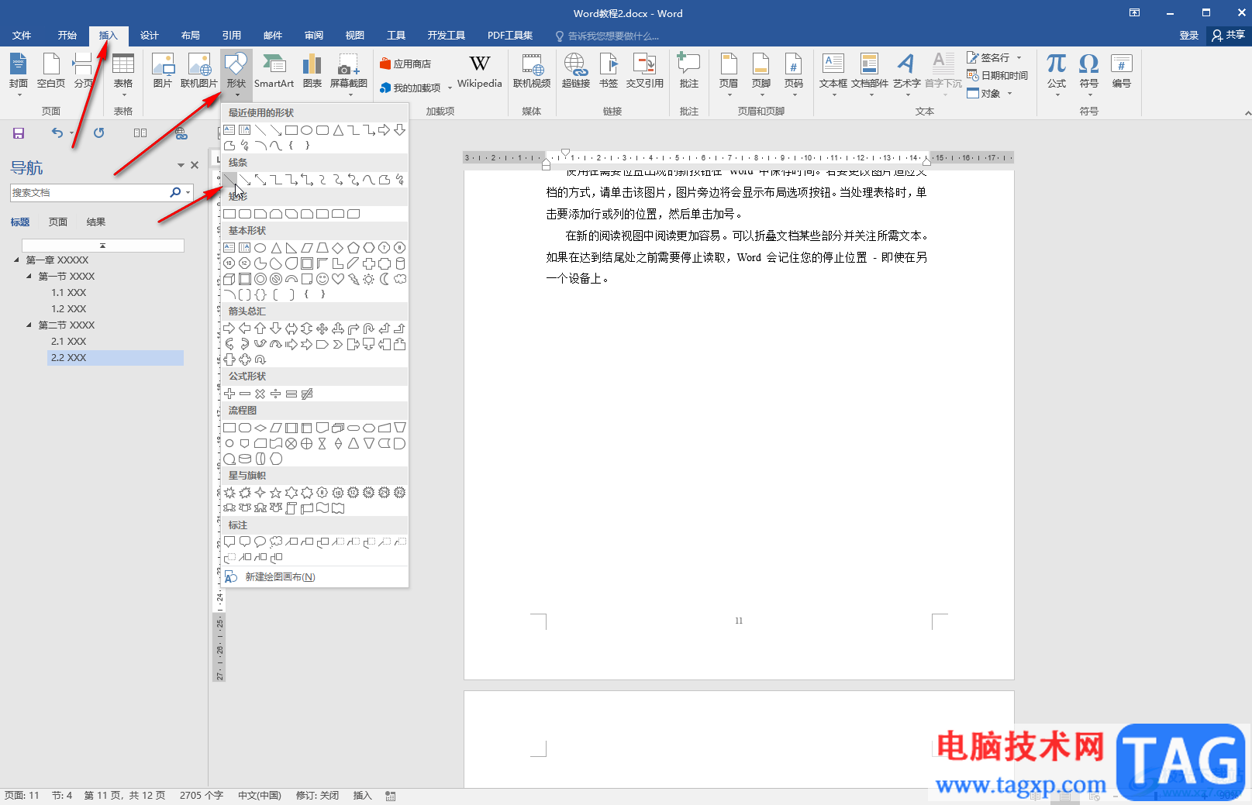Open navigation pane options arrow
The width and height of the screenshot is (1252, 805).
(181, 165)
